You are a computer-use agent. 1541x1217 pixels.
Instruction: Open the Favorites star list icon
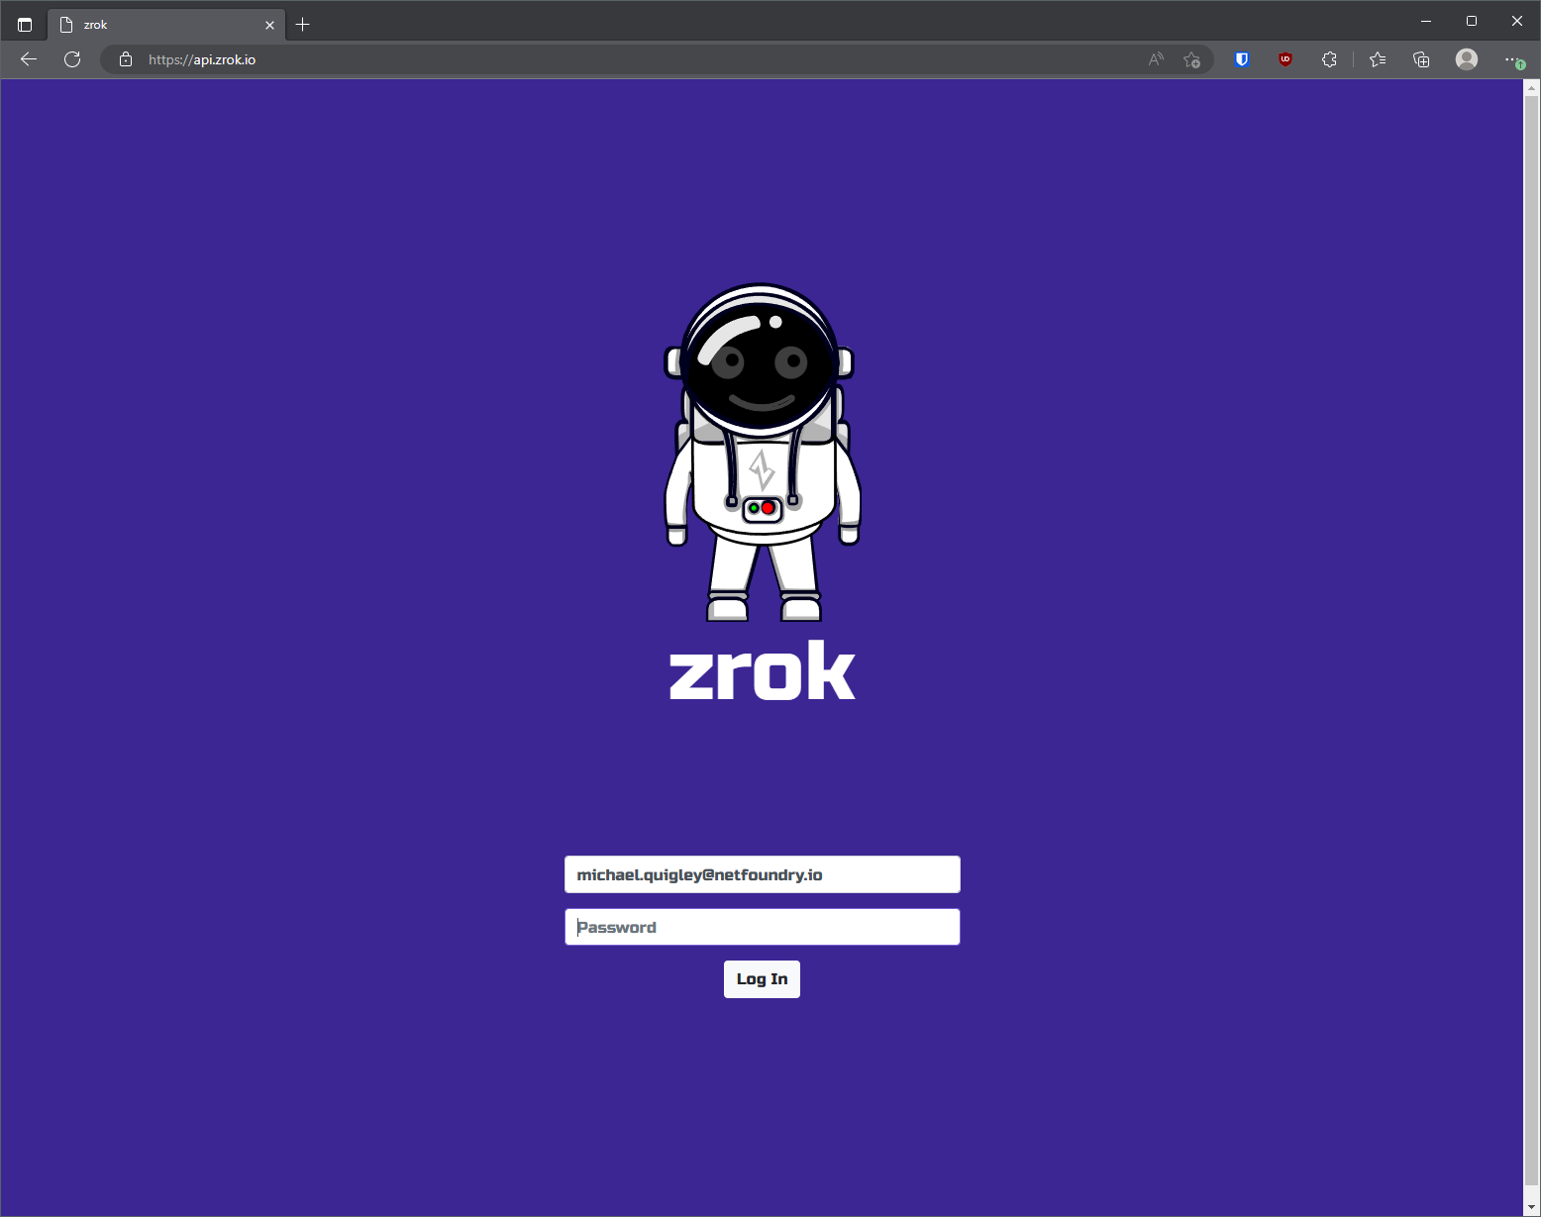tap(1378, 59)
